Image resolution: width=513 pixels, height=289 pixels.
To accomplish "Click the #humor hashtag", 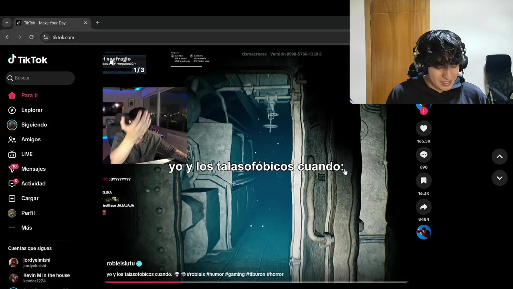I will [215, 274].
